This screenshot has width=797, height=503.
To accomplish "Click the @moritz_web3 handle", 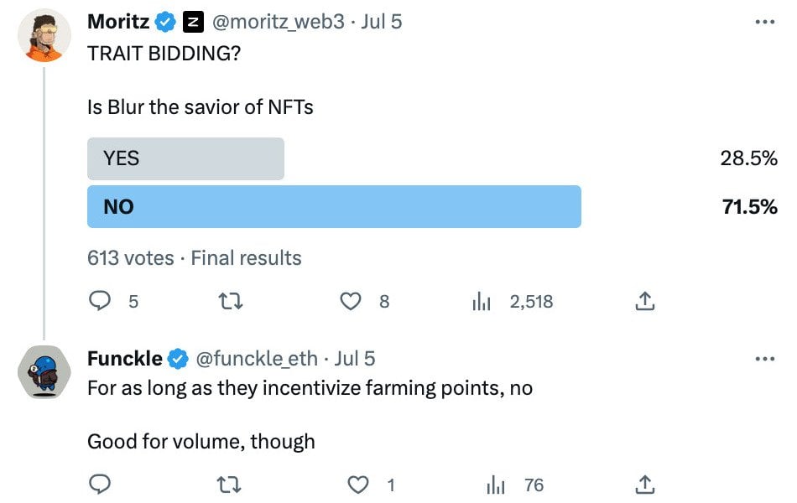I will (279, 23).
